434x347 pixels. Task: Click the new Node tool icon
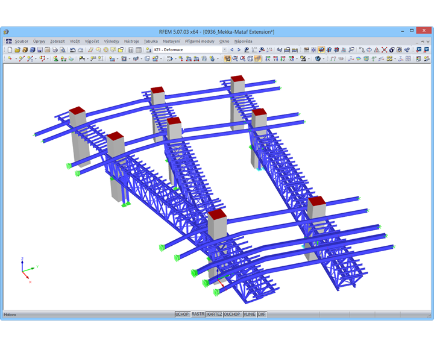pos(10,58)
